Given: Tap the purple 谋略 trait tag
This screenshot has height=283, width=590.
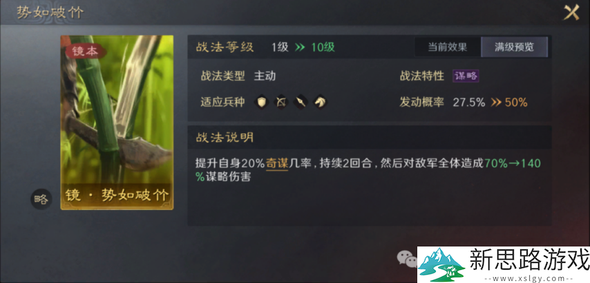Looking at the screenshot, I should 466,76.
